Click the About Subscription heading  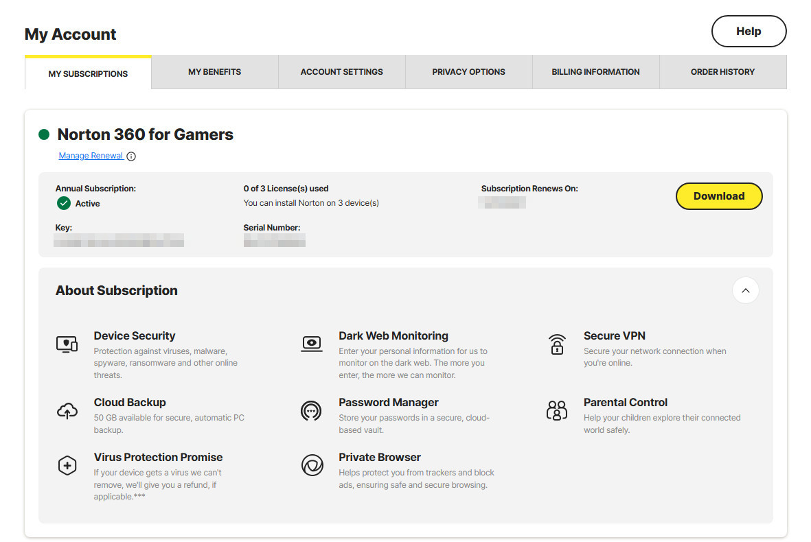click(116, 290)
